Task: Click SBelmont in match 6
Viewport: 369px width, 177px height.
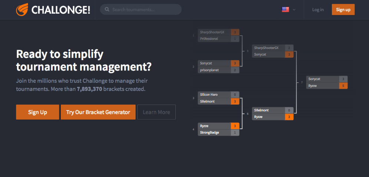Action: click(268, 110)
